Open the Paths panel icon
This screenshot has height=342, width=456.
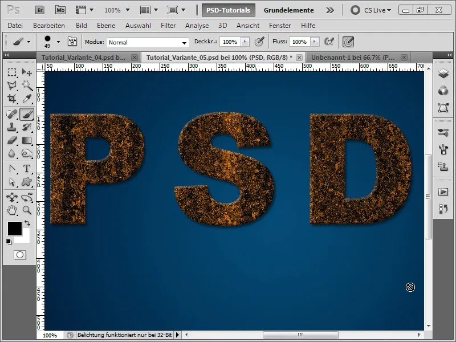click(443, 108)
